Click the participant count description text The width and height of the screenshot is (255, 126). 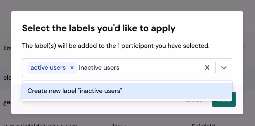(x=116, y=46)
